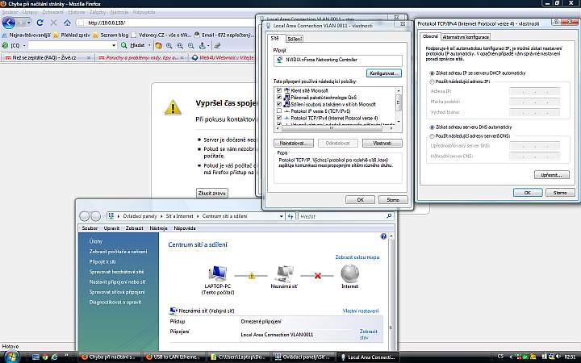The height and width of the screenshot is (363, 581).
Task: Click Show Desktop quick launch icon
Action: click(36, 357)
